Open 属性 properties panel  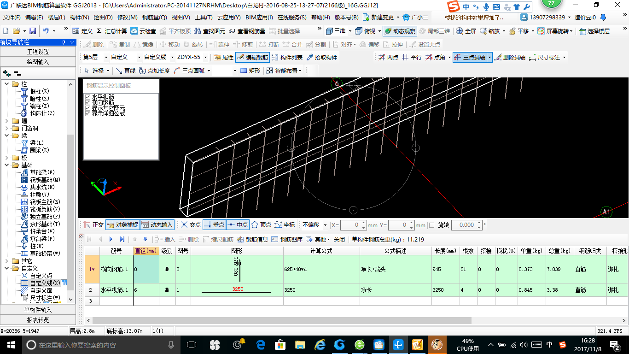[224, 57]
